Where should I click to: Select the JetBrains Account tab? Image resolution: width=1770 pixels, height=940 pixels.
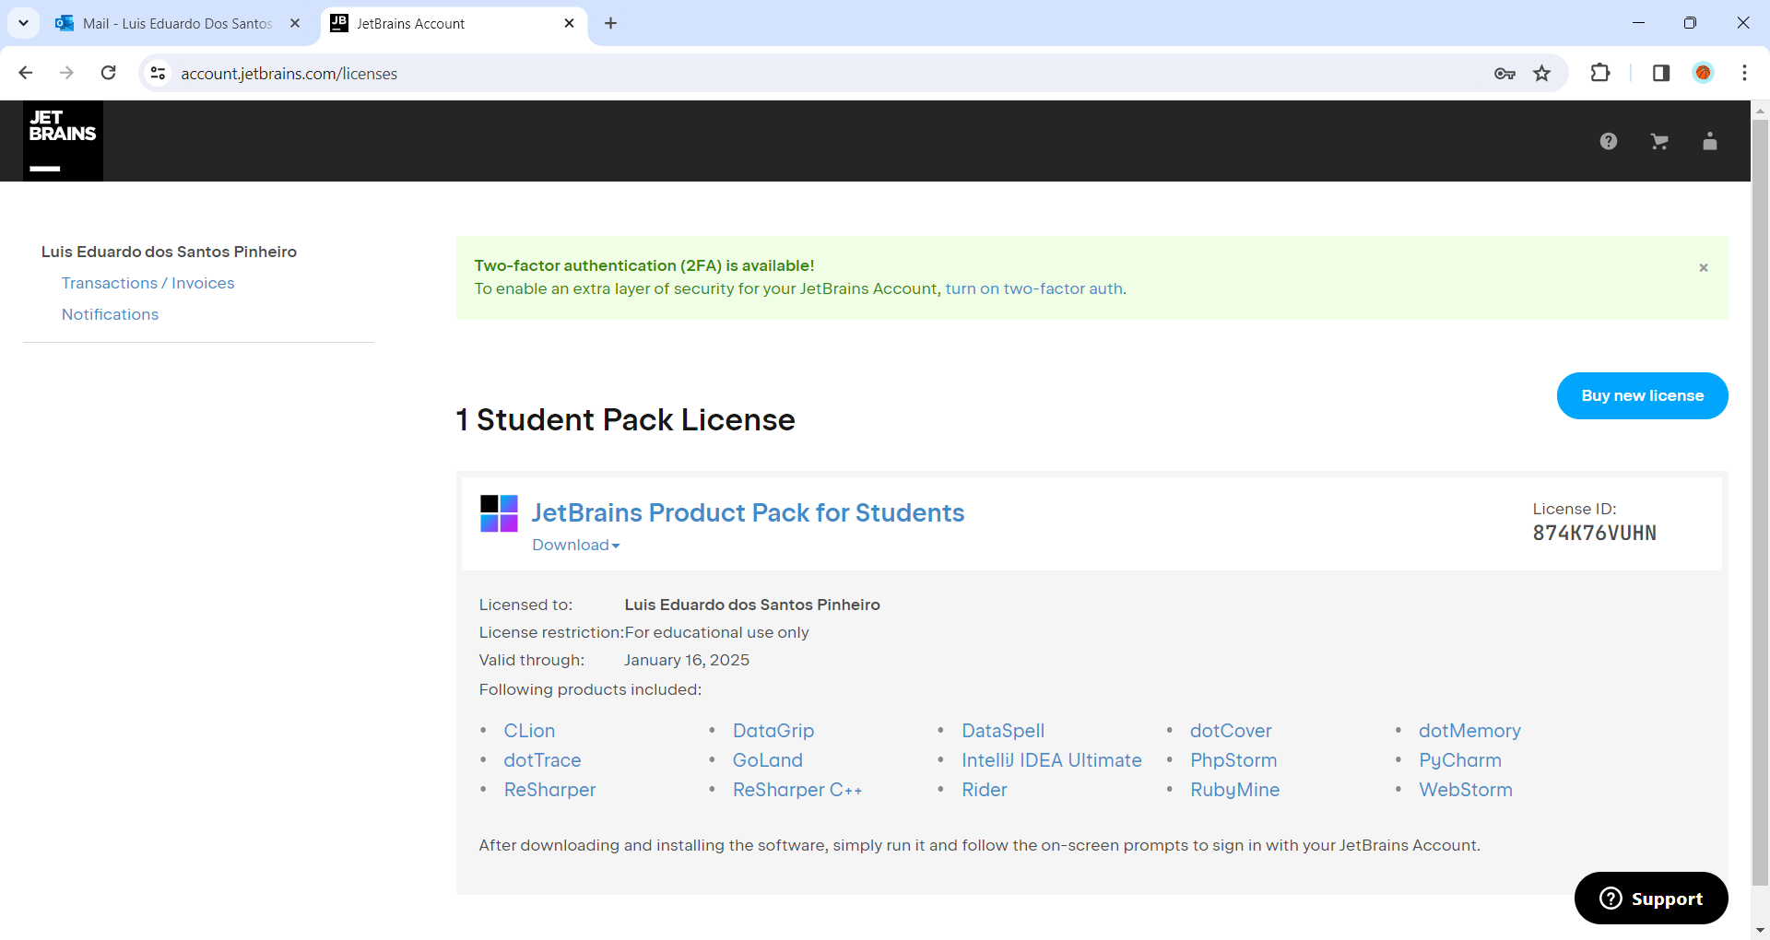(452, 23)
